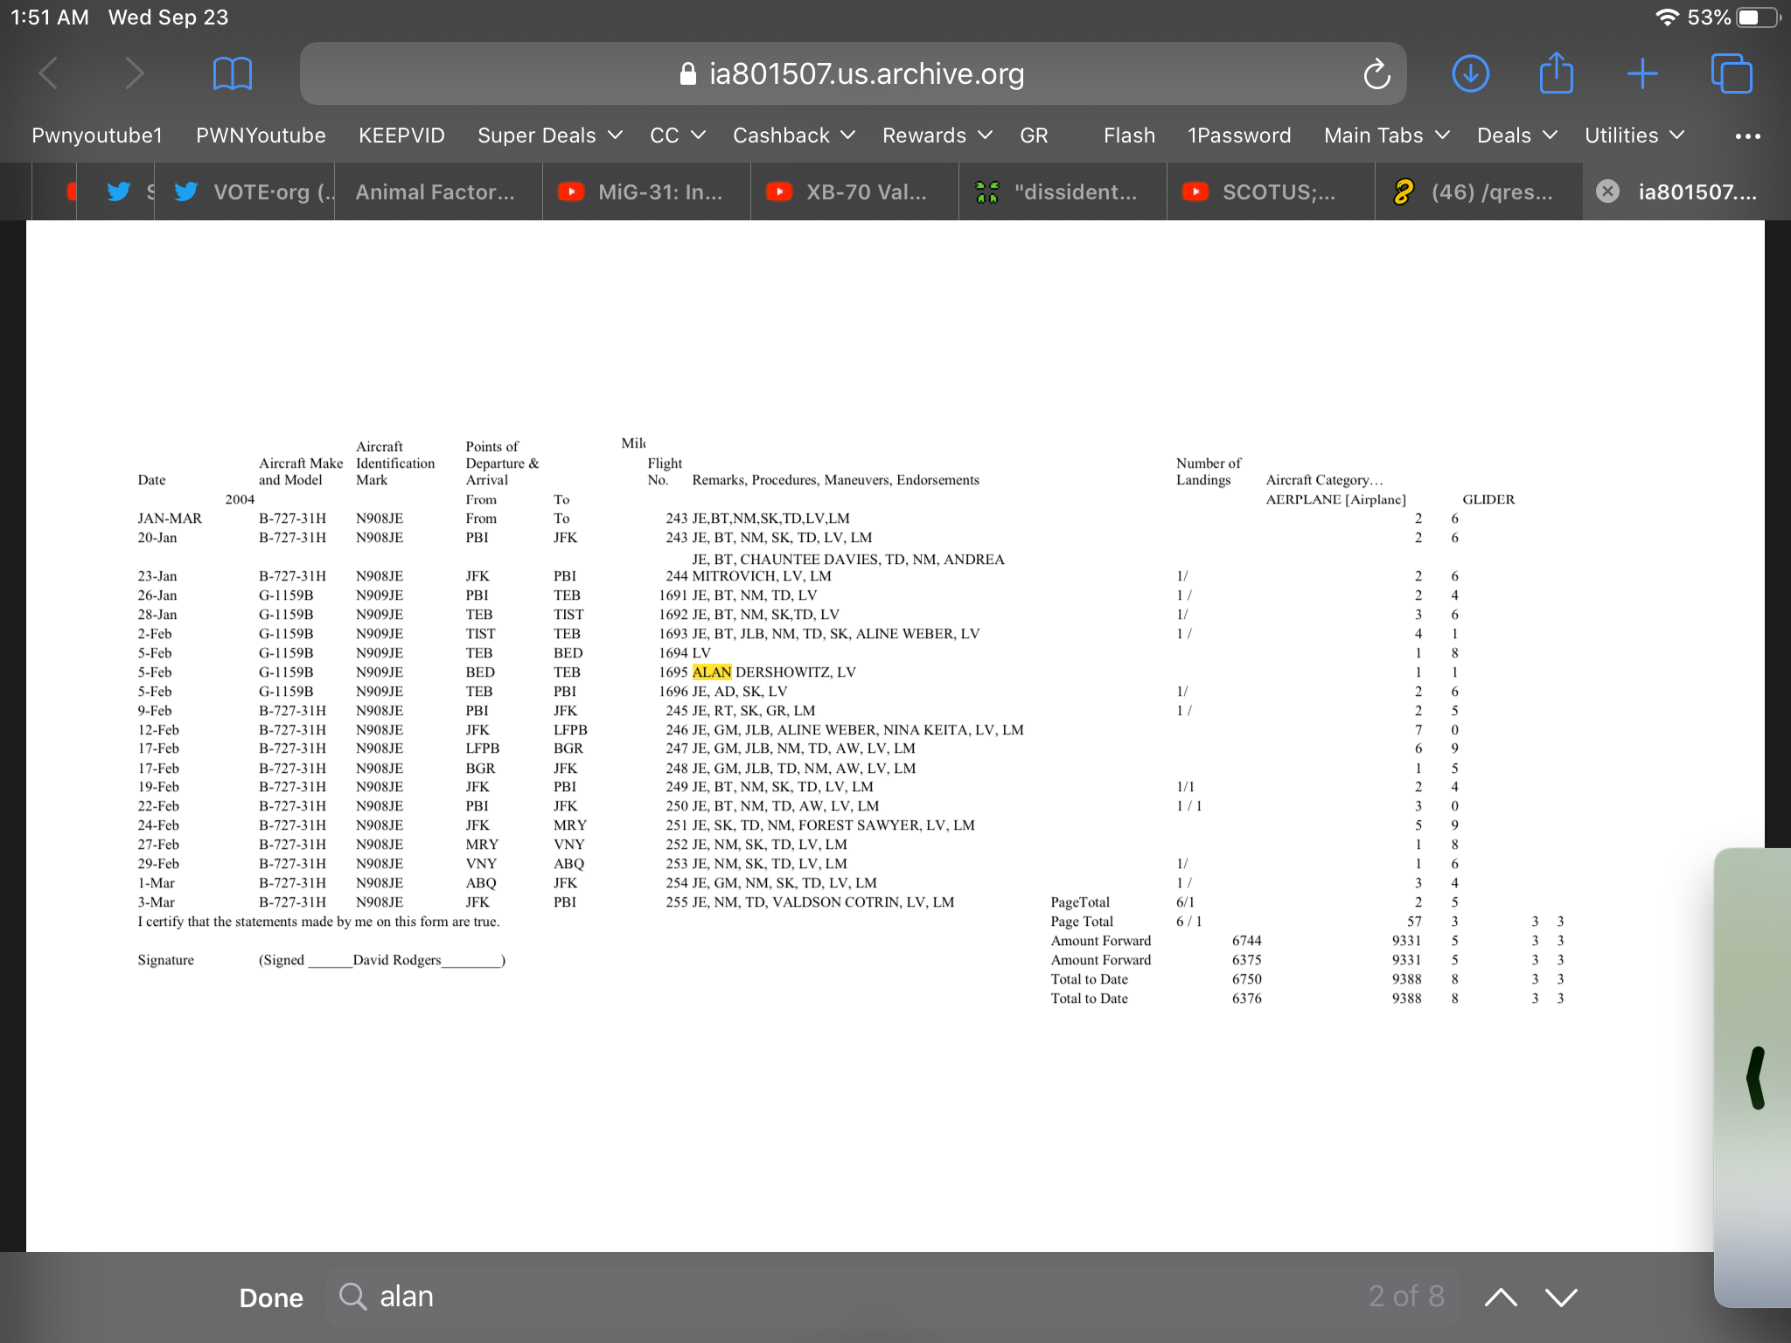Open the downloads circle-arrow icon
The height and width of the screenshot is (1343, 1791).
(x=1471, y=73)
